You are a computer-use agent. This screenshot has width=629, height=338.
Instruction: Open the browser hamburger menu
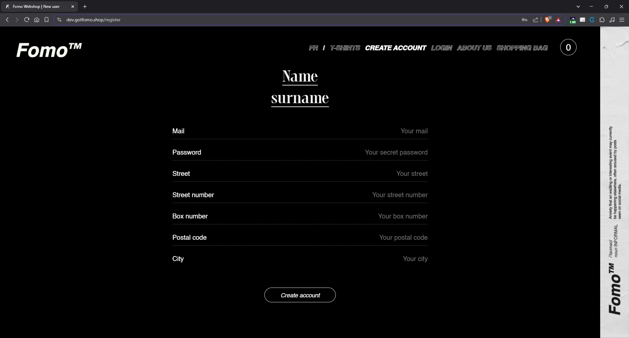pyautogui.click(x=622, y=20)
